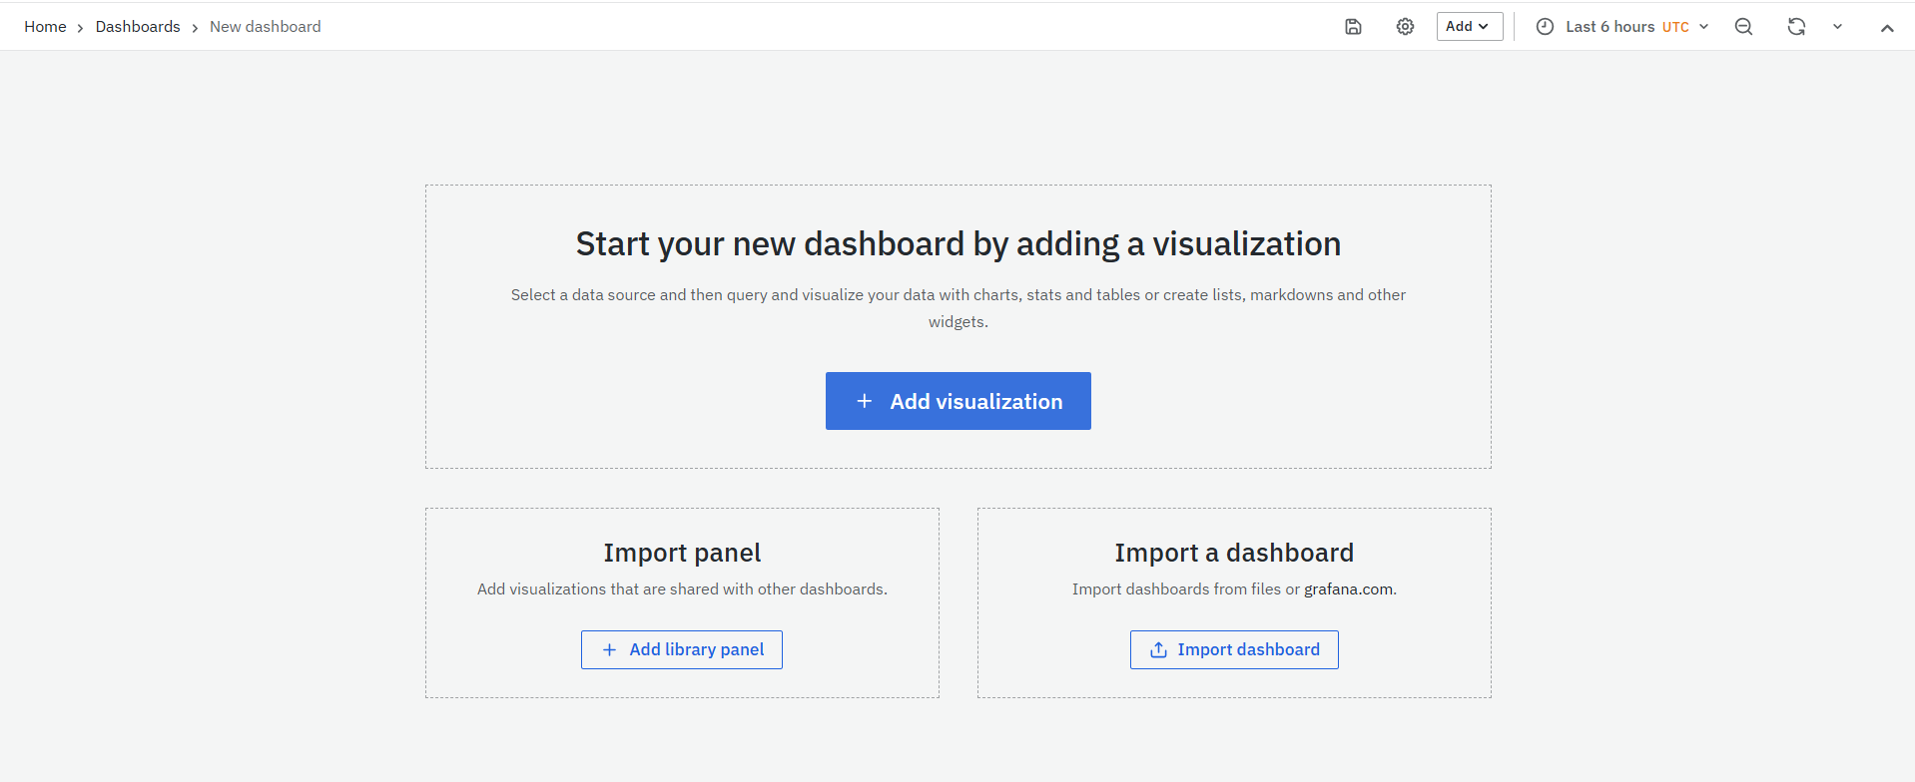Click the Import dashboard button
Screen dimensions: 1915x782
1234,650
